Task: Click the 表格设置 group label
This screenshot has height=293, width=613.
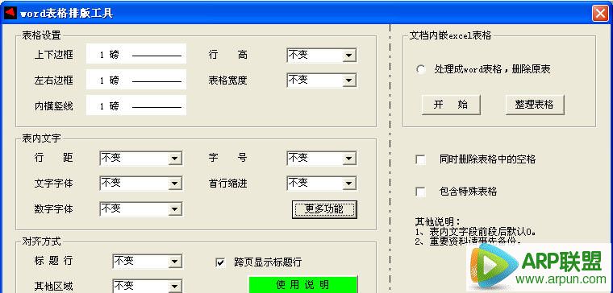Action: 41,35
